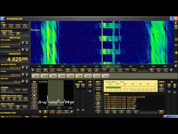This screenshot has width=178, height=134.
Task: Select 1000 kS/s sampling rate
Action: tap(20, 99)
